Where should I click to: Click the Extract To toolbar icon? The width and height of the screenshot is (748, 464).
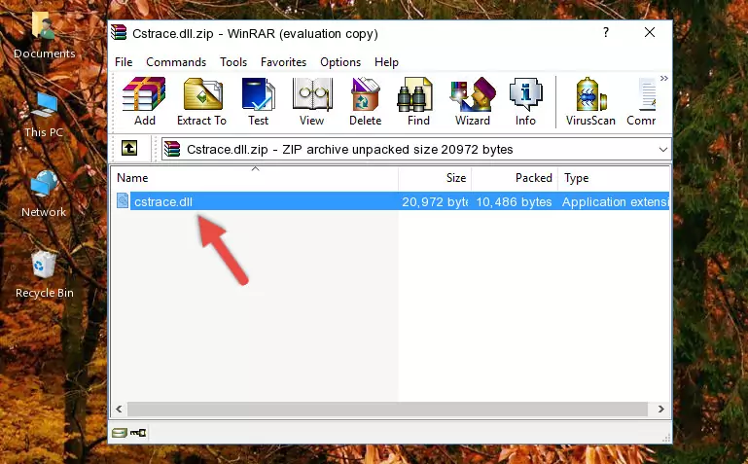click(x=201, y=101)
